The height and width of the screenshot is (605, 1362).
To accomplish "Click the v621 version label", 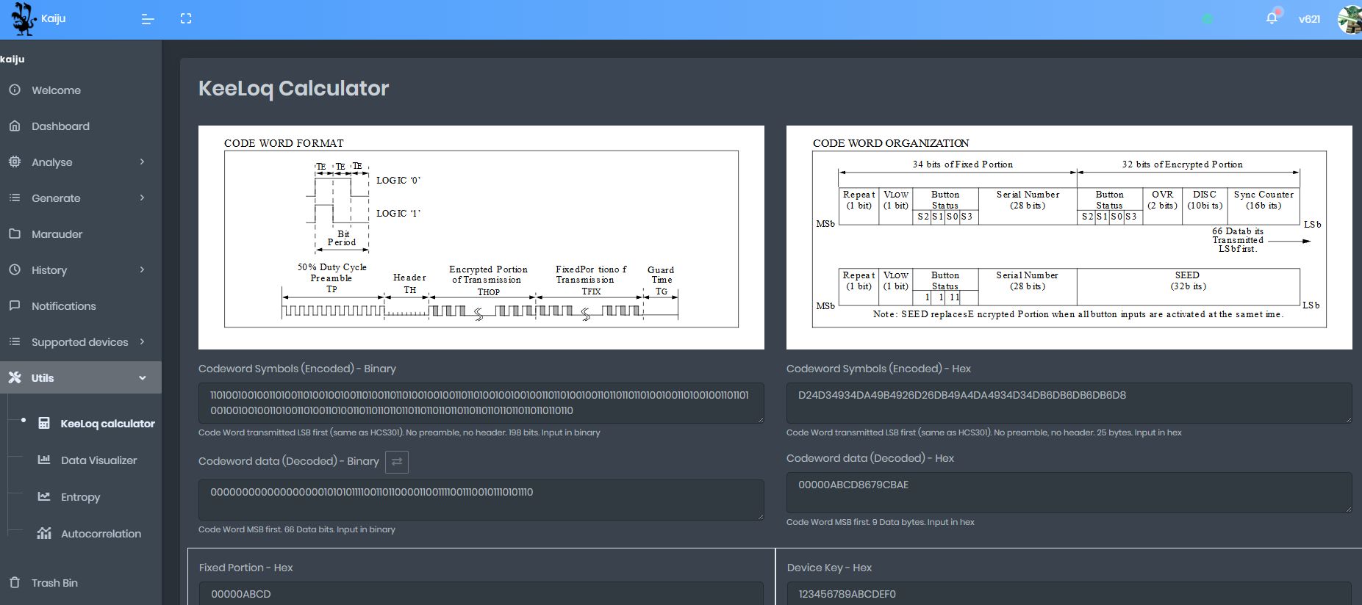I will coord(1309,19).
